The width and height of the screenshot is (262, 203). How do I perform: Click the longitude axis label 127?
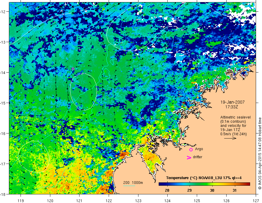point(256,201)
